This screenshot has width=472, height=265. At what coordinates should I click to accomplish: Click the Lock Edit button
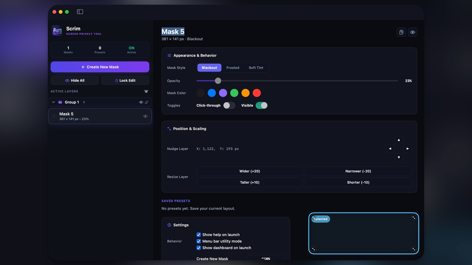(x=125, y=80)
